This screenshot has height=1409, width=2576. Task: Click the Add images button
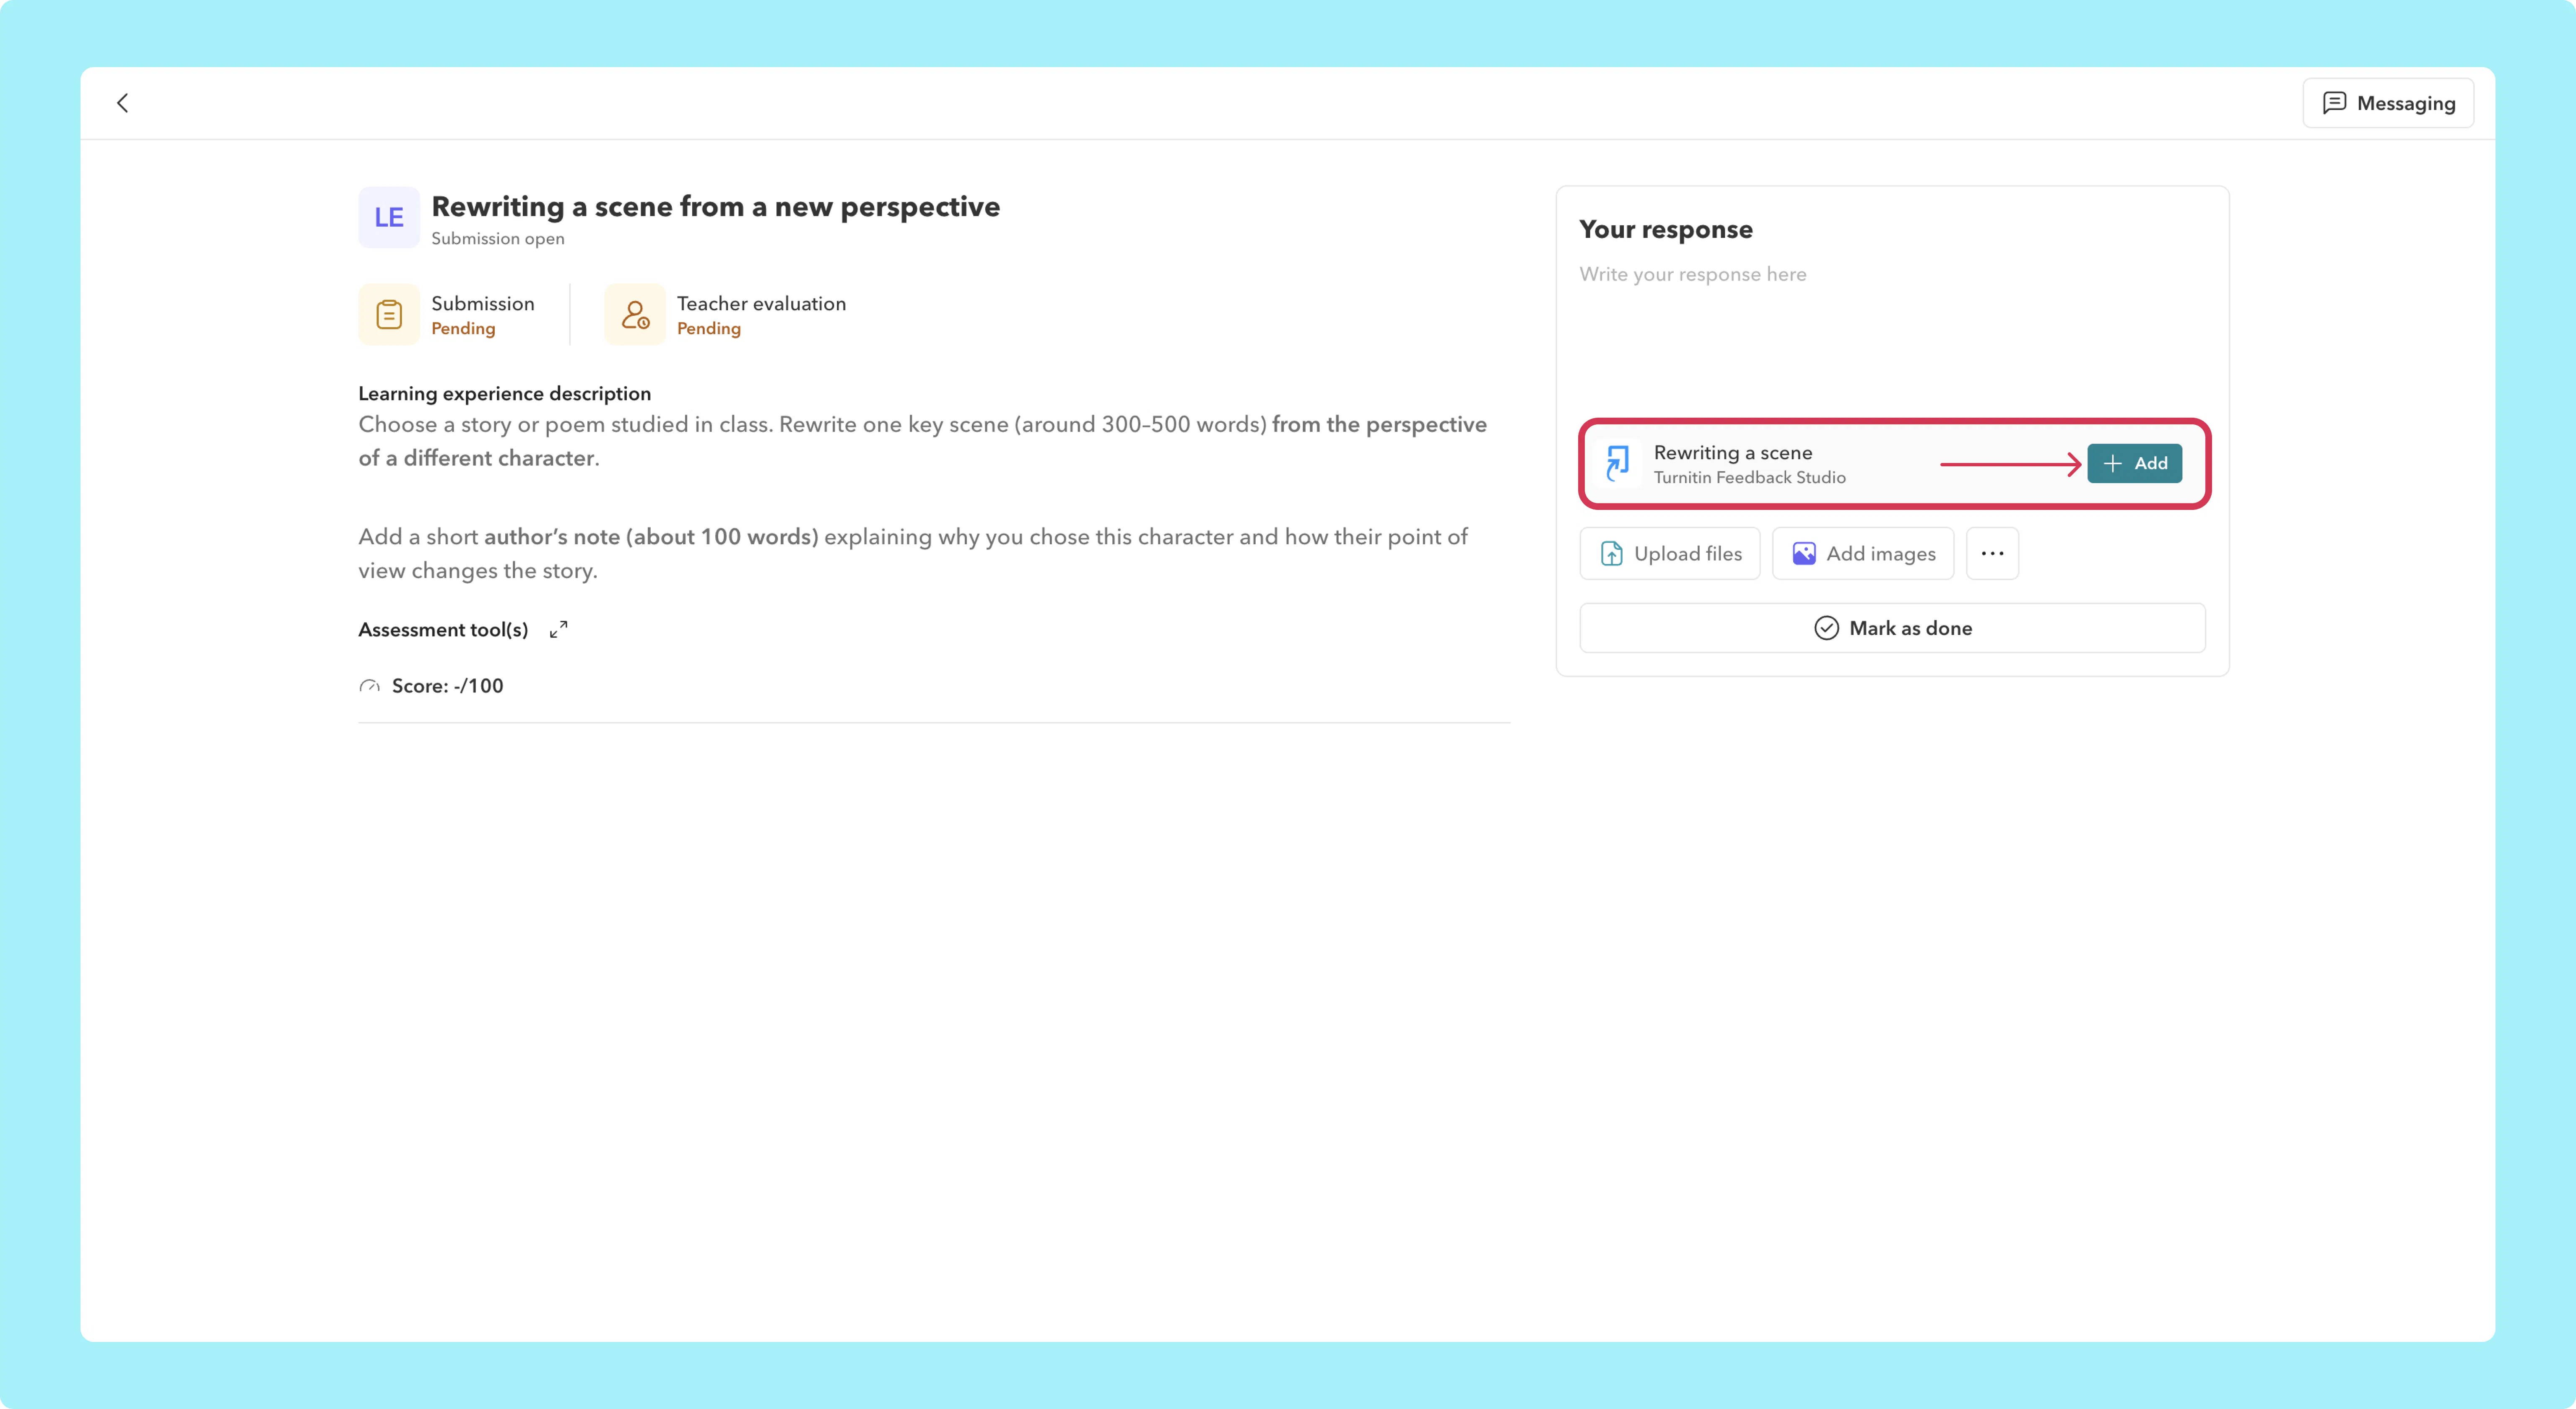(1863, 553)
